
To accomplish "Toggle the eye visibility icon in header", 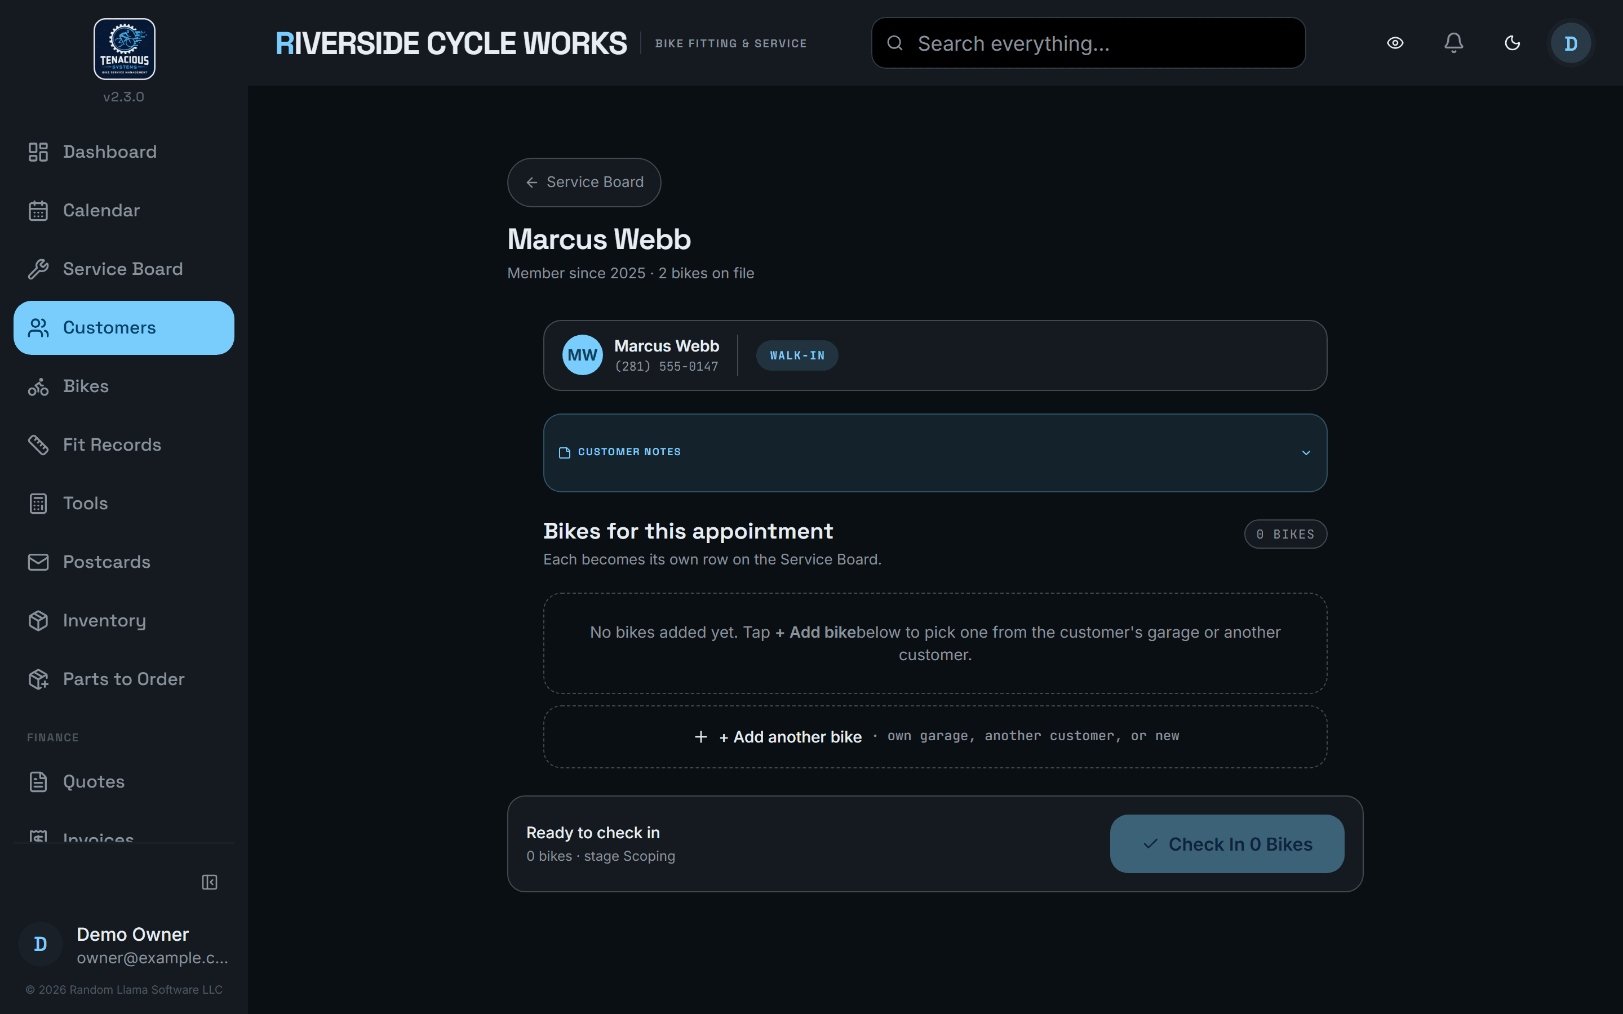I will tap(1395, 43).
